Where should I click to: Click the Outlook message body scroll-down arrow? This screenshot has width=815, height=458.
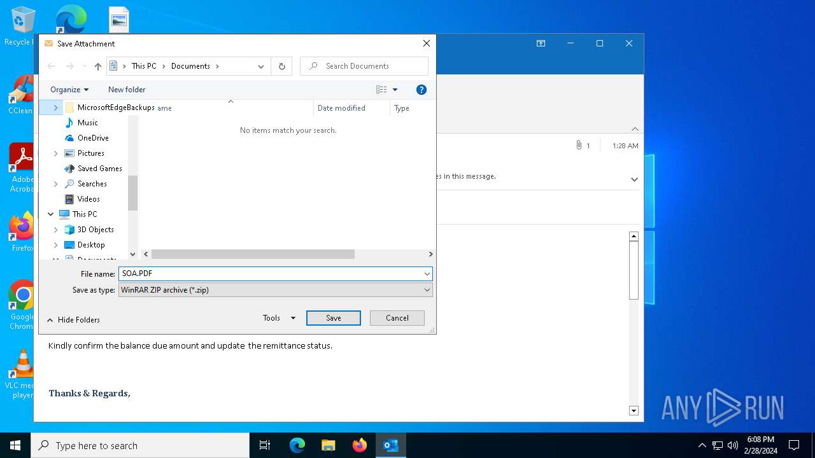(634, 410)
